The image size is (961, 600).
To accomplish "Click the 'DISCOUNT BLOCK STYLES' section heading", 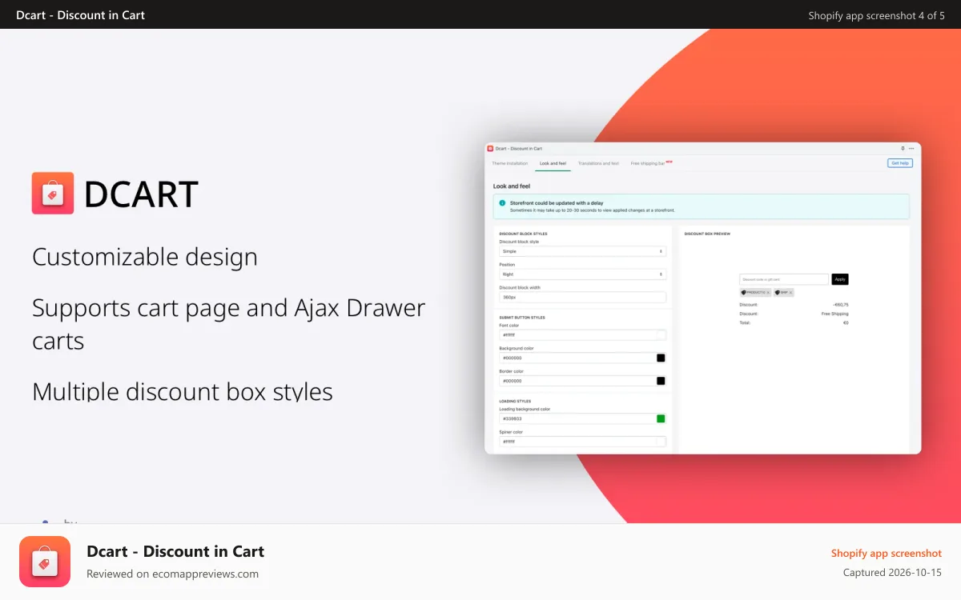I will [x=523, y=234].
